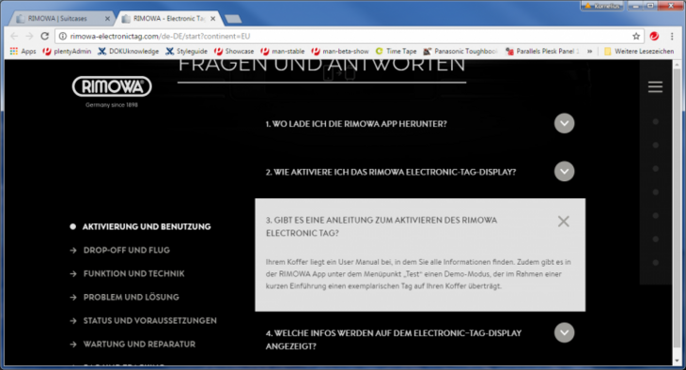
Task: Click question title WO LADE ICH DIE RIMOWA APP HERUNTER
Action: tap(356, 124)
